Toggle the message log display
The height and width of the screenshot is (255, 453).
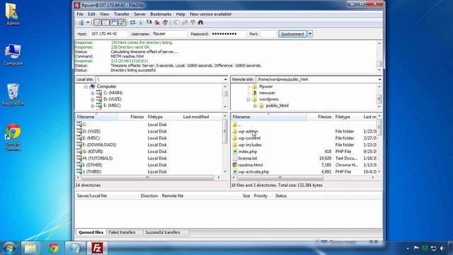tap(98, 23)
